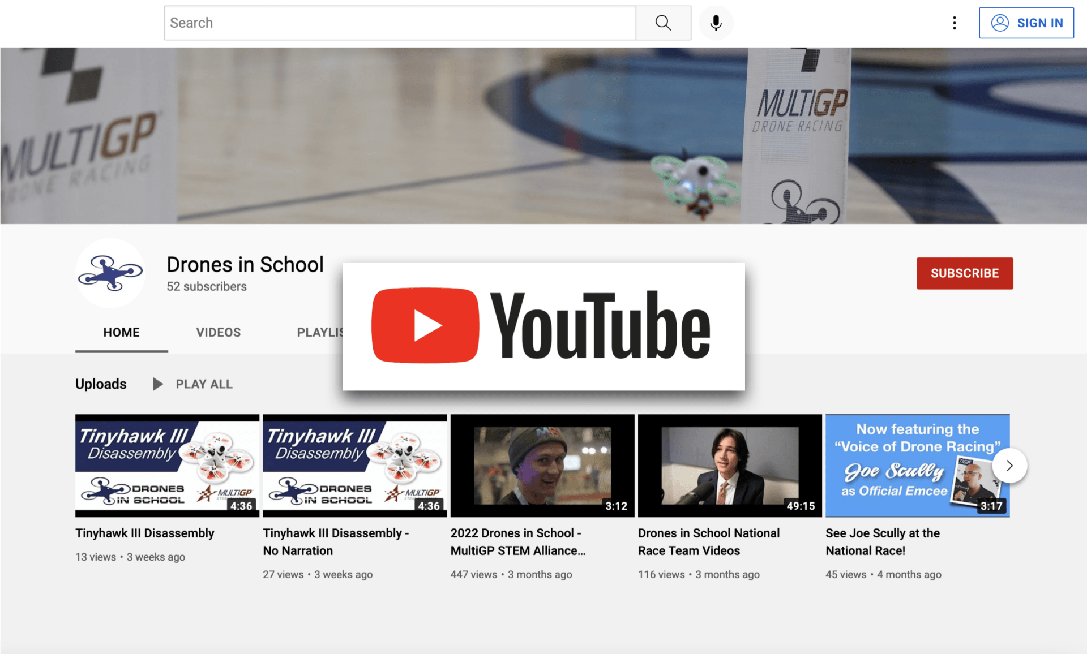Click the Sign In button
The width and height of the screenshot is (1087, 654).
point(1026,23)
